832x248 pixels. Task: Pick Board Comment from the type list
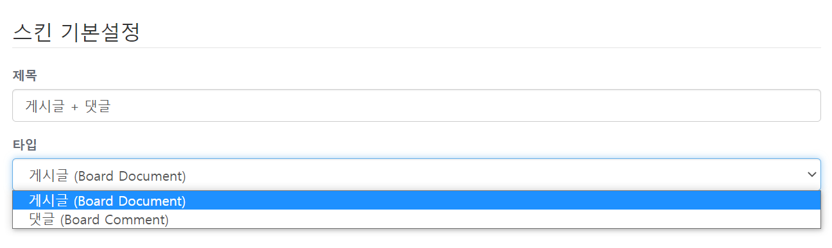tap(417, 220)
